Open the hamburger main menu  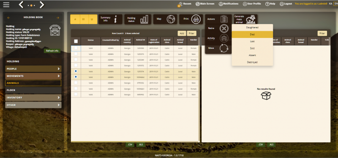[x=6, y=5]
